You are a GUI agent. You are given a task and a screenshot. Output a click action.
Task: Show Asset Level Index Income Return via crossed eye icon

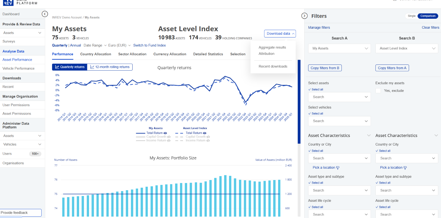pos(208,141)
